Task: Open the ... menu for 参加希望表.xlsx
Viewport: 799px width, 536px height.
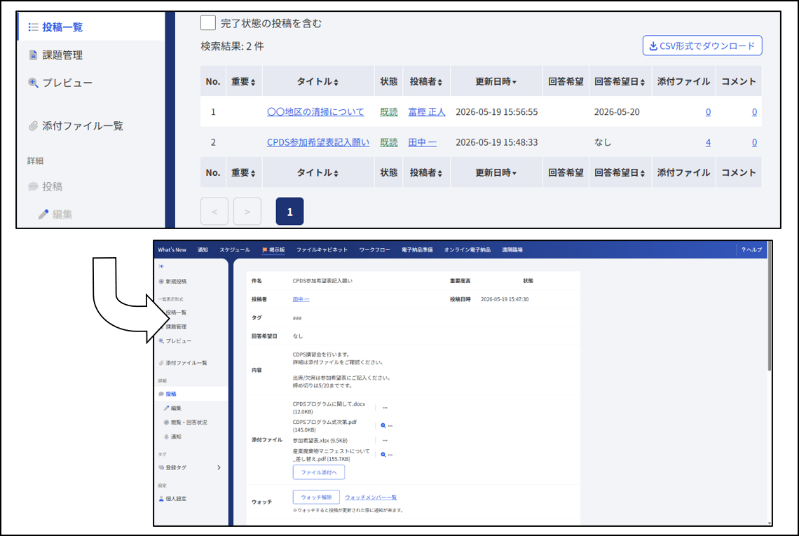Action: tap(385, 440)
